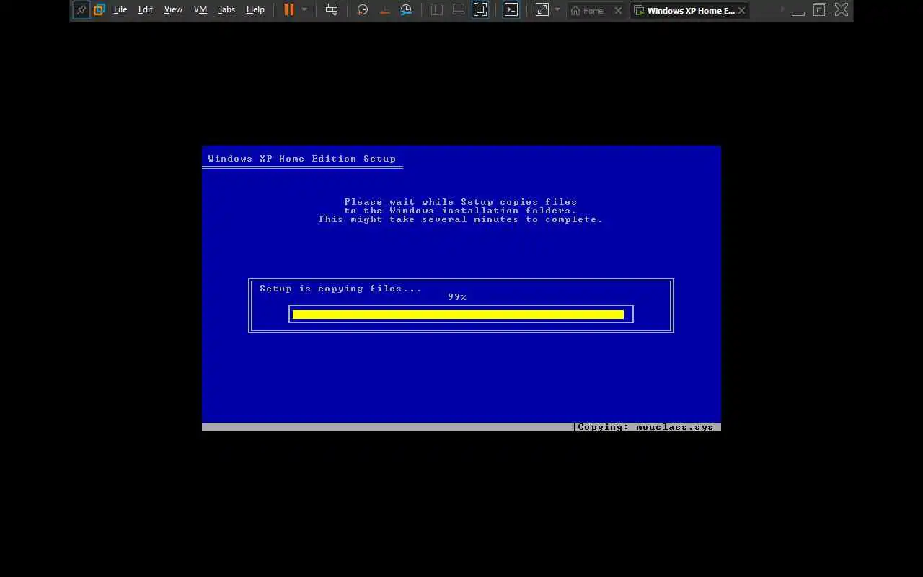Image resolution: width=923 pixels, height=577 pixels.
Task: Show or hide the thumbnail bar
Action: pyautogui.click(x=459, y=10)
